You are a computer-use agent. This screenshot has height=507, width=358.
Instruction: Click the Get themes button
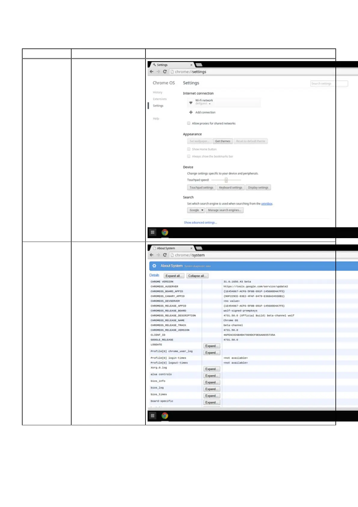[x=223, y=141]
